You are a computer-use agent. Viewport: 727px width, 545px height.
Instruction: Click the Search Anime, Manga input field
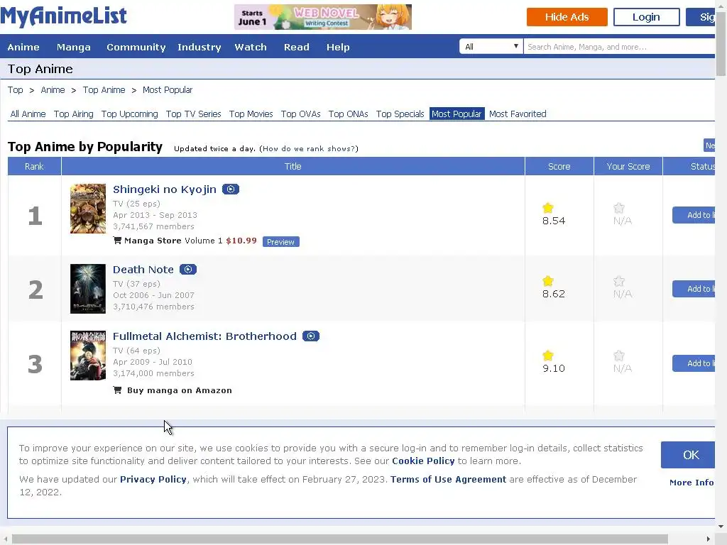(619, 47)
